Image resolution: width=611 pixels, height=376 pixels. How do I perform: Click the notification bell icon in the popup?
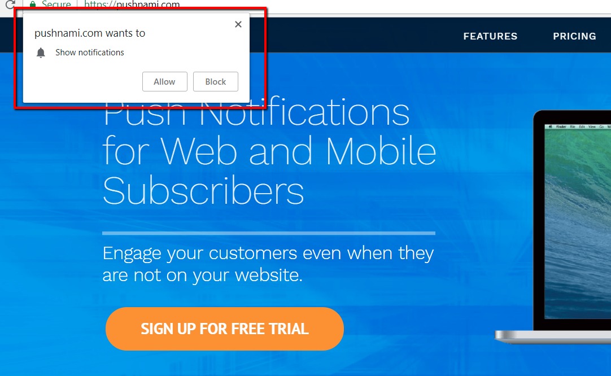41,53
